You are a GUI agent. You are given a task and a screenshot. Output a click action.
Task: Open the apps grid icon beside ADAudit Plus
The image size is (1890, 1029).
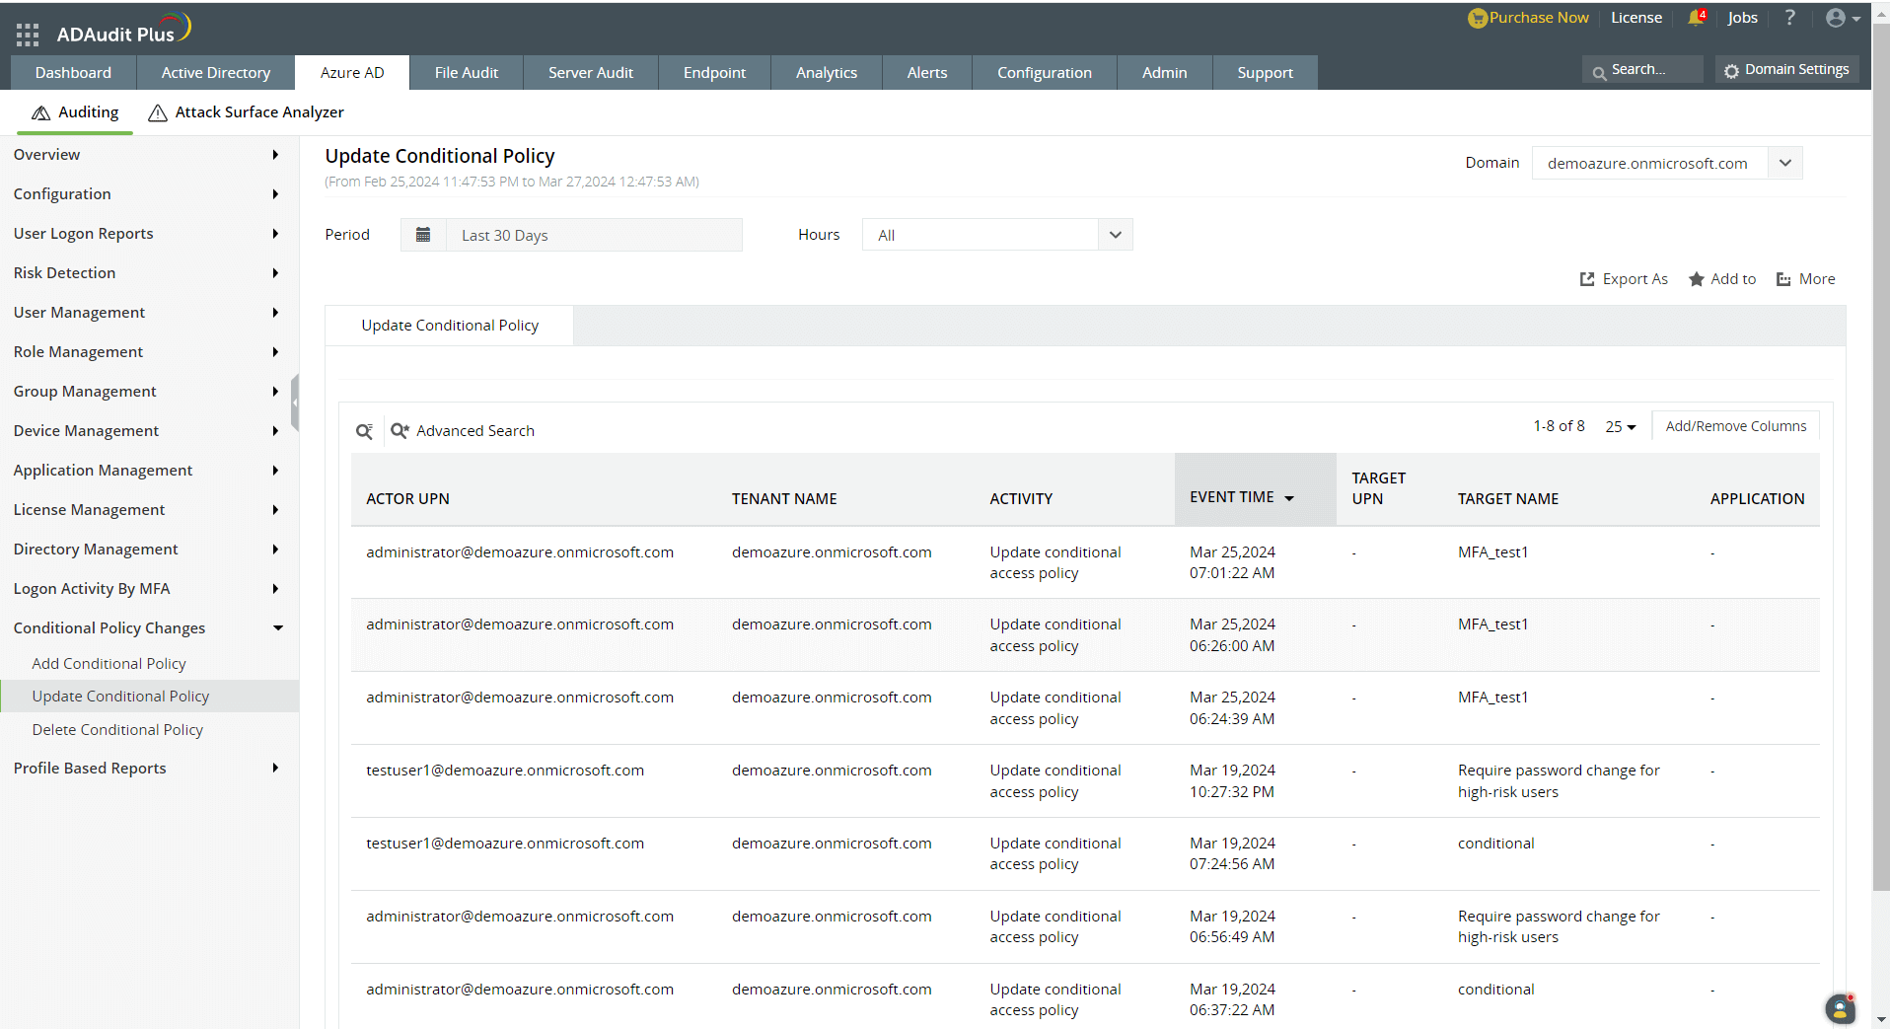click(x=27, y=34)
